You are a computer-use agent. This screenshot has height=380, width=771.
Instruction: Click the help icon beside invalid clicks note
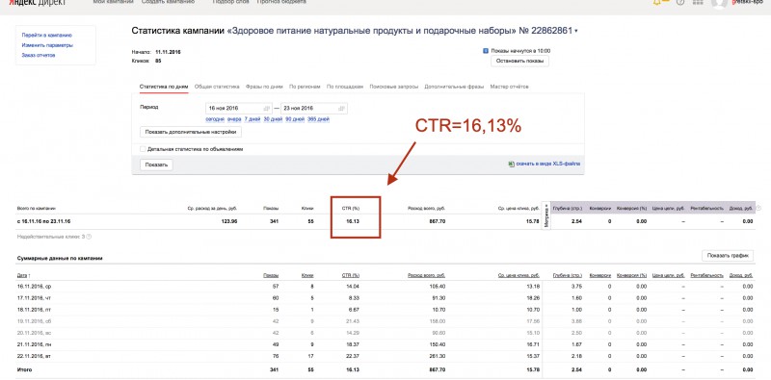tap(89, 237)
